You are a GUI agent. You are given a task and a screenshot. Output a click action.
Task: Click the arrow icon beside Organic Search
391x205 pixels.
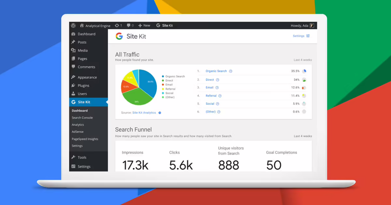click(x=231, y=71)
